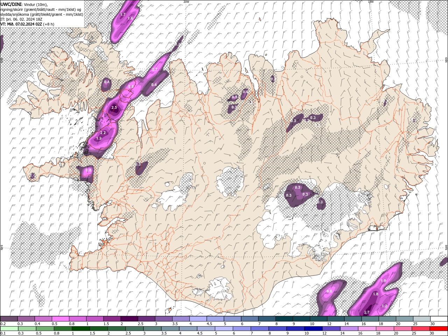Click the '0.6' value off the south coast

tap(329, 292)
